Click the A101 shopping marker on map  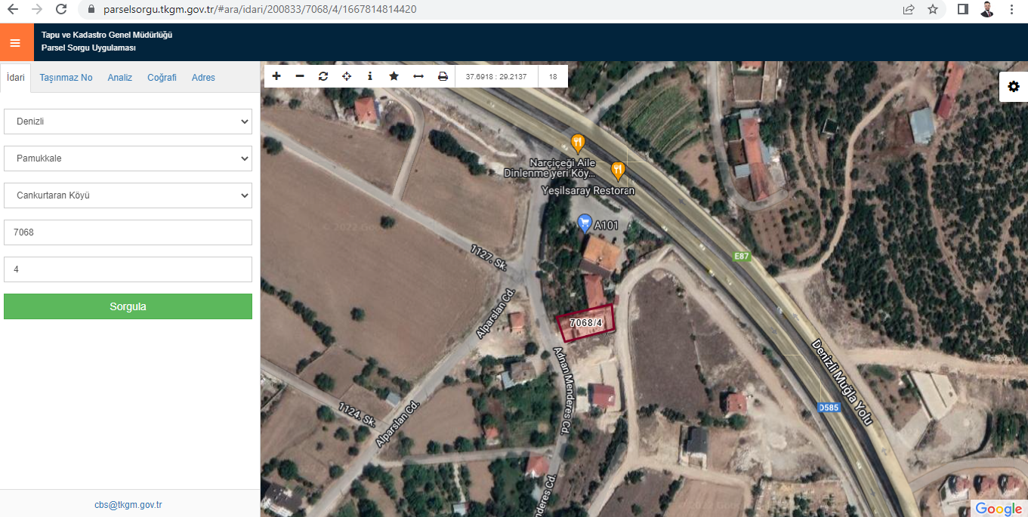coord(584,223)
